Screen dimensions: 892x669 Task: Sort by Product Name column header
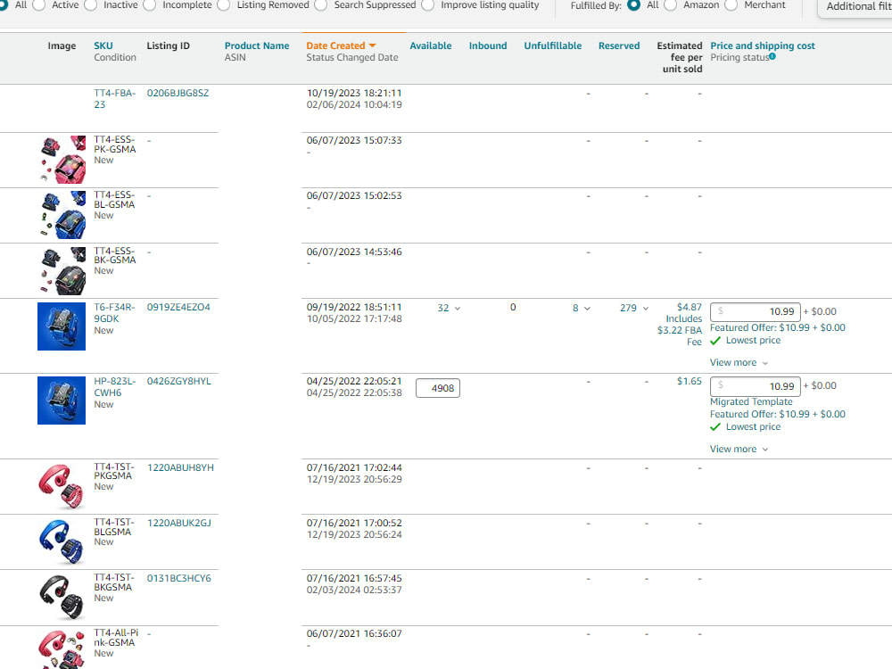(257, 45)
